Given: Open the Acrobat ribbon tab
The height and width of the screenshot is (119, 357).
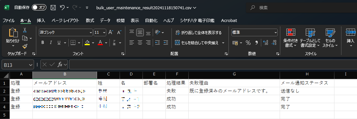Looking at the screenshot, I should coord(229,20).
